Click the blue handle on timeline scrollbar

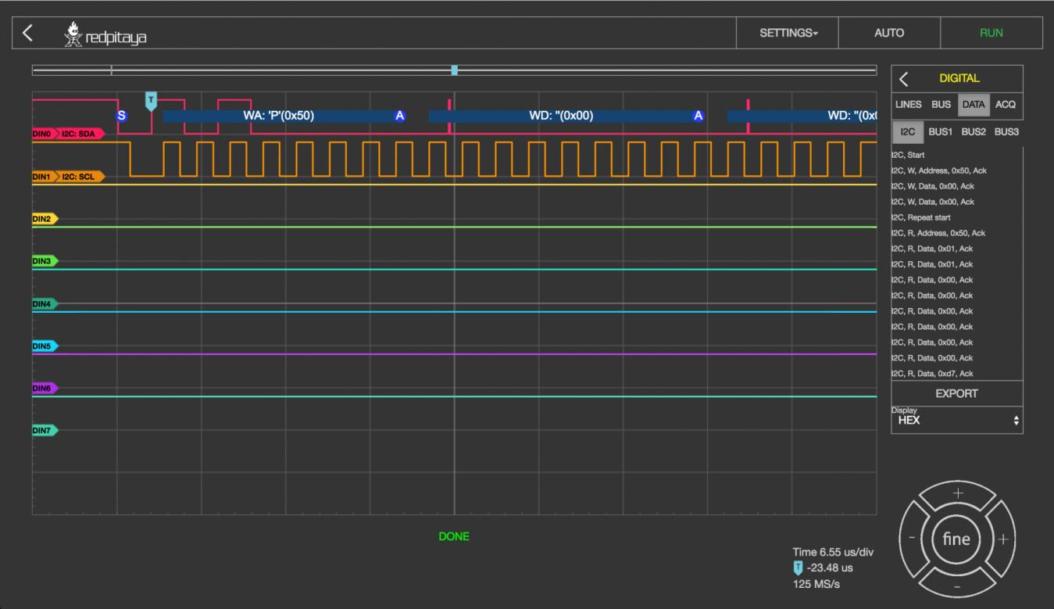point(454,70)
